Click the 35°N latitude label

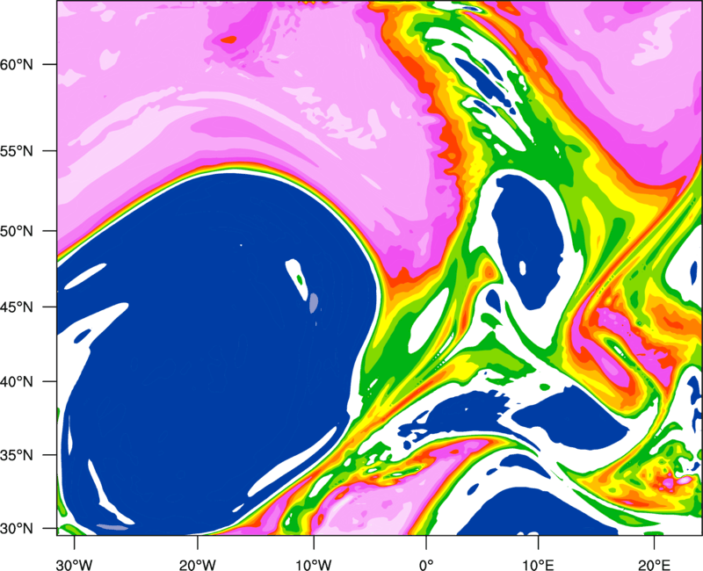[17, 455]
